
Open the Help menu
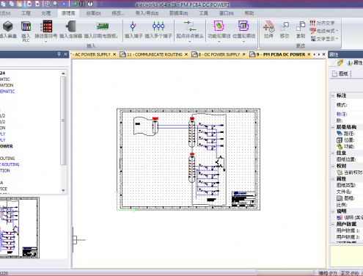click(x=249, y=13)
